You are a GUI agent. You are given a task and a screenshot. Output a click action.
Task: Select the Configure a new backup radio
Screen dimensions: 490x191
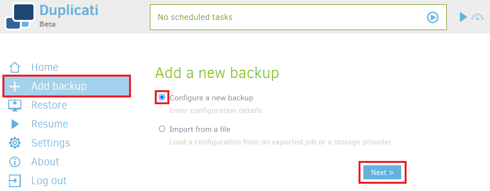coord(162,97)
